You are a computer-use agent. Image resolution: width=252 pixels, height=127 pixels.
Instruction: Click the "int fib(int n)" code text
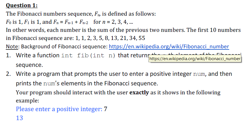coord(88,56)
